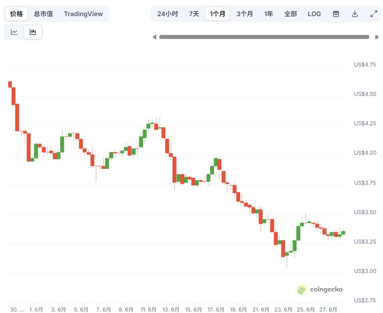Switch to line chart view icon

click(14, 32)
